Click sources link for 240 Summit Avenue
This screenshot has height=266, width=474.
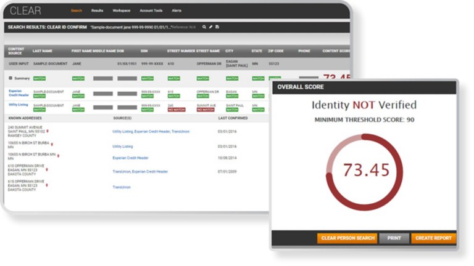[x=151, y=132]
